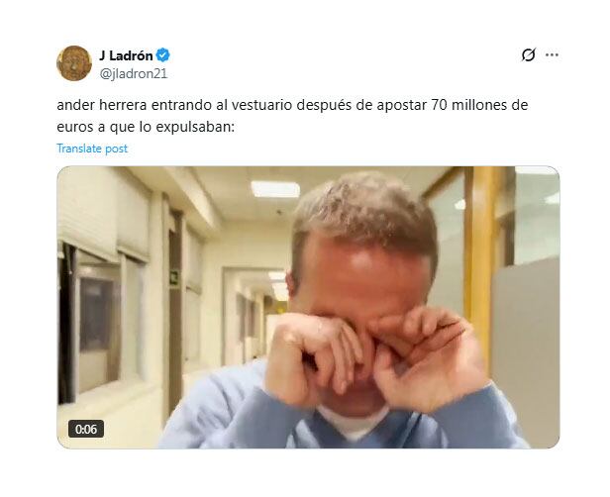Click the words '70 millones de' in tweet
This screenshot has height=497, width=610.
tap(479, 105)
